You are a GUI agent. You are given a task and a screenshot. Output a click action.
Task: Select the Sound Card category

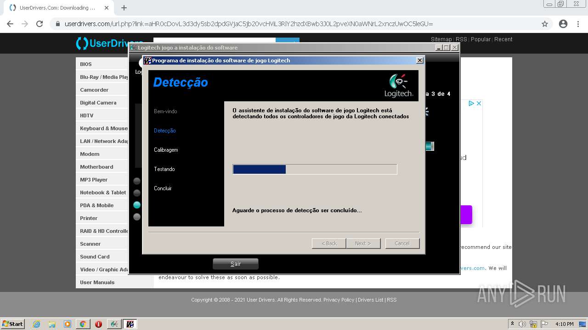tap(95, 257)
